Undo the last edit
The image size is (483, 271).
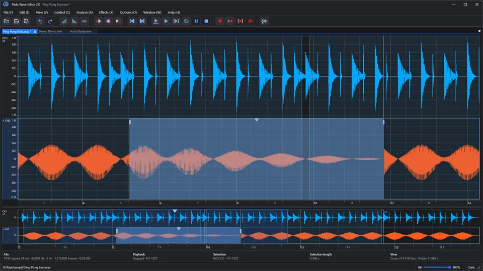(x=40, y=21)
